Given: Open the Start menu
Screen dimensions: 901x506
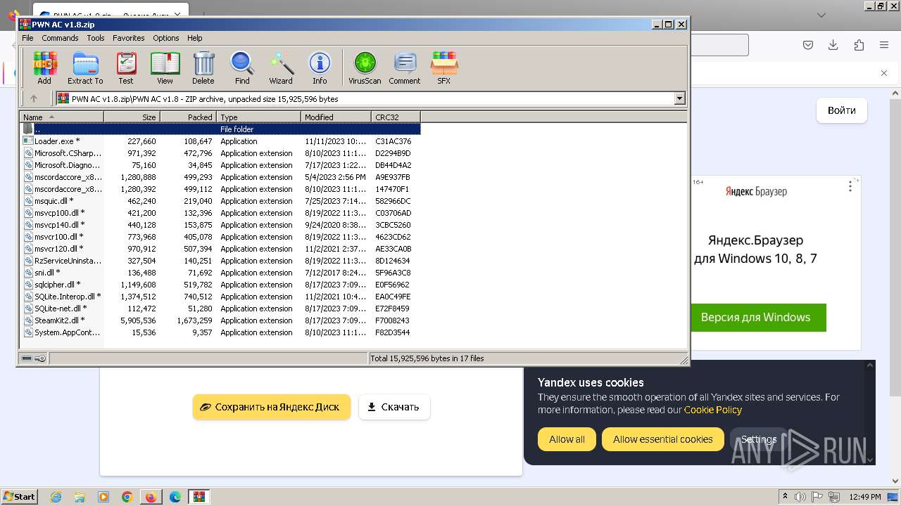Looking at the screenshot, I should (x=20, y=497).
